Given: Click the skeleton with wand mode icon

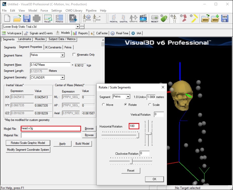Looking at the screenshot, I should [97, 18].
